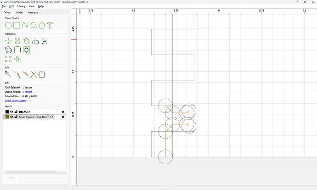317x190 pixels.
Task: Toggle visibility of Small Square layer
Action: coord(11,117)
